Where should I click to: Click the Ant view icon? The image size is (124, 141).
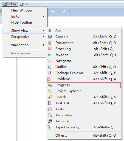click(50, 31)
